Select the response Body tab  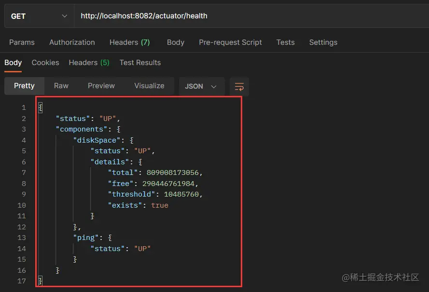(13, 63)
